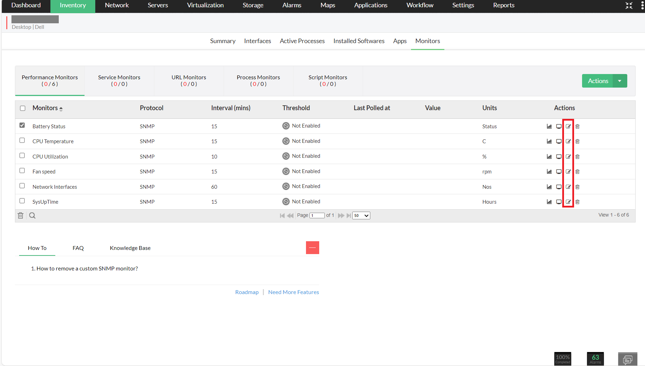The width and height of the screenshot is (645, 366).
Task: Expand the Actions dropdown arrow
Action: (620, 81)
